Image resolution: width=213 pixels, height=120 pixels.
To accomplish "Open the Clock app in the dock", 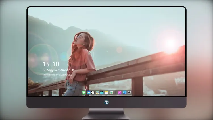I will [x=93, y=93].
